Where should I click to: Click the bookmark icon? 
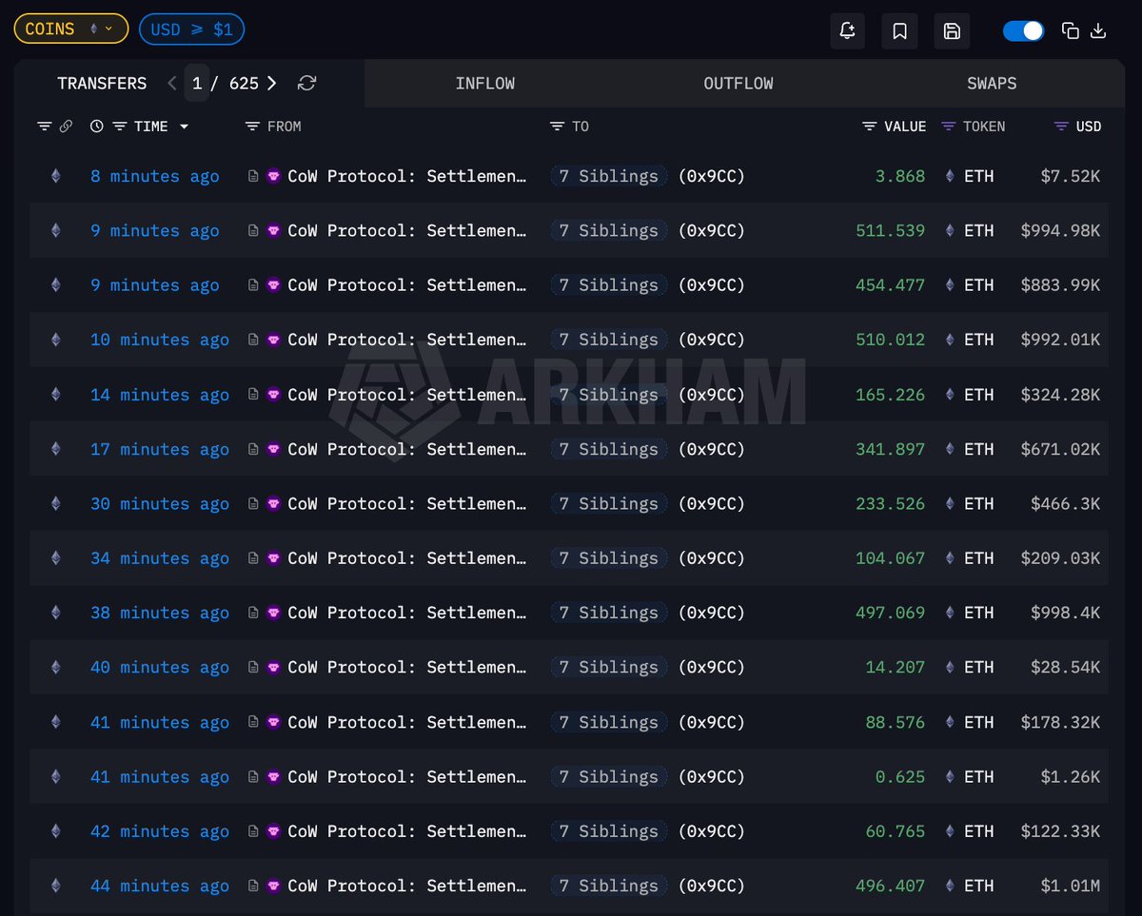[899, 30]
